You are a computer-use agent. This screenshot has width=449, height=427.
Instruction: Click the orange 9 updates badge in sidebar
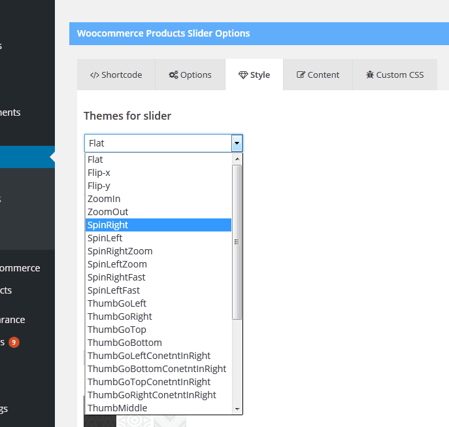coord(14,342)
